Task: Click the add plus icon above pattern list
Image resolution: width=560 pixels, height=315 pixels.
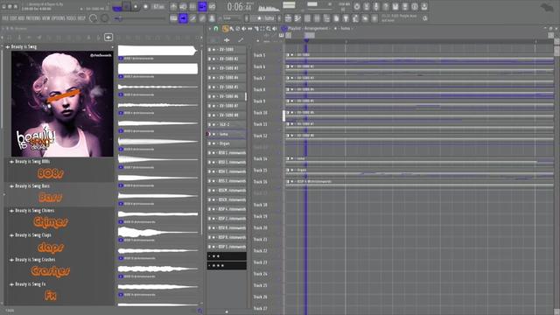Action: (227, 40)
